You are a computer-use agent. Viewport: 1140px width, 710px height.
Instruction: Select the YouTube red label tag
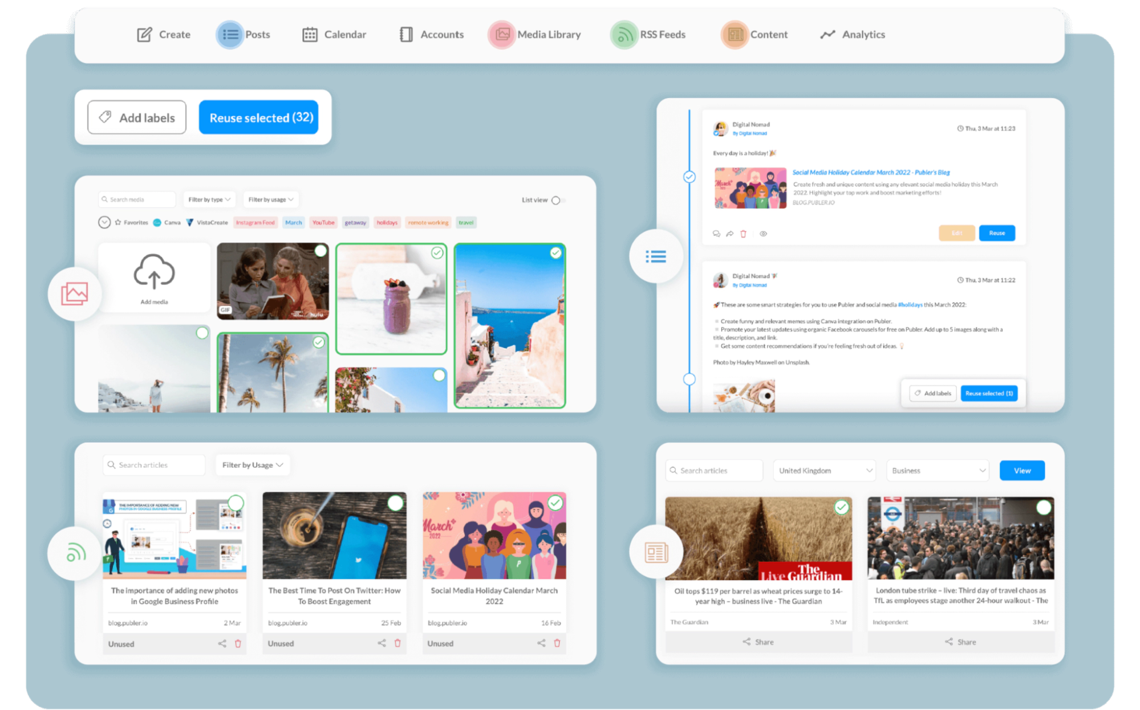click(x=323, y=223)
